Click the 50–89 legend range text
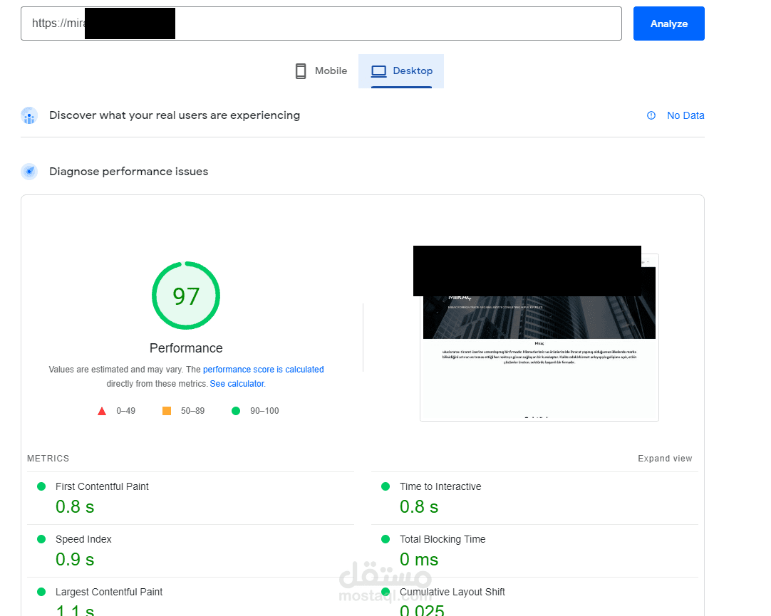This screenshot has width=771, height=616. tap(192, 411)
